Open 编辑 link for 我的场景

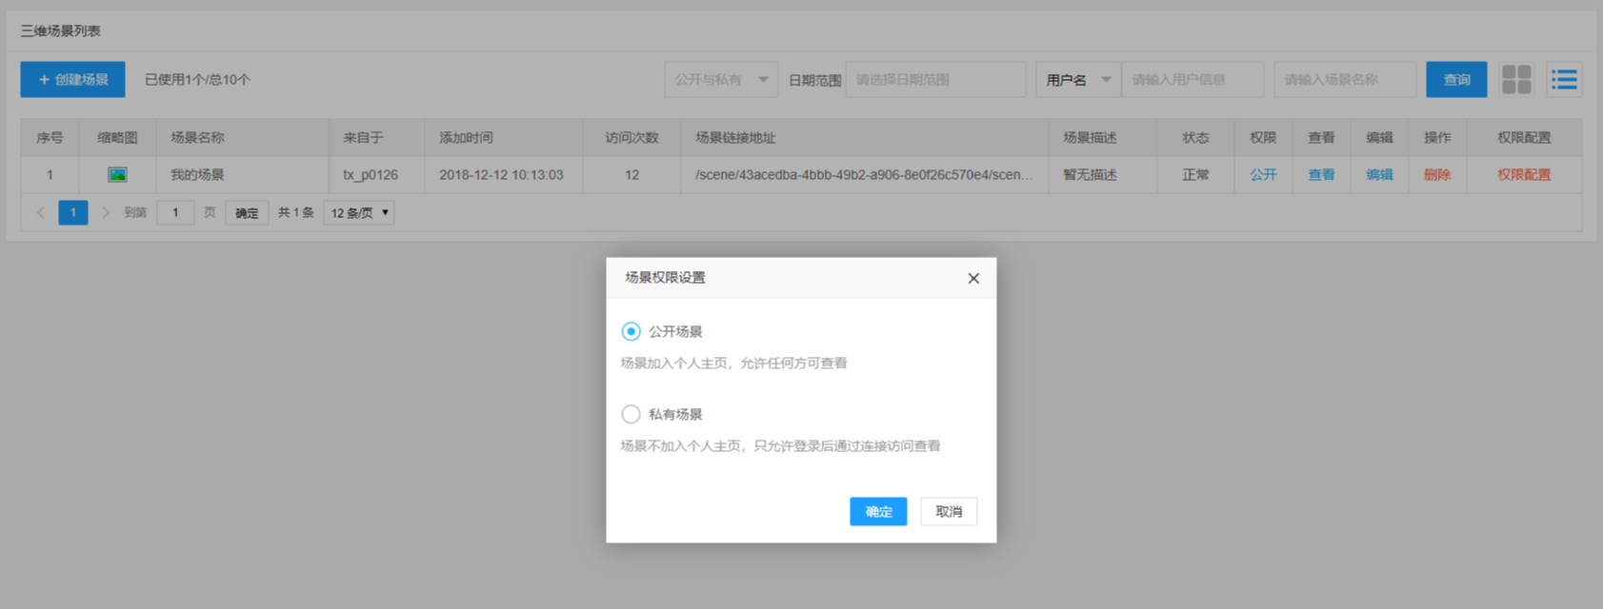point(1378,175)
